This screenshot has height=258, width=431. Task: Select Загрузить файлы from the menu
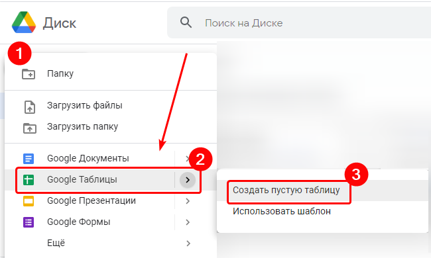85,105
